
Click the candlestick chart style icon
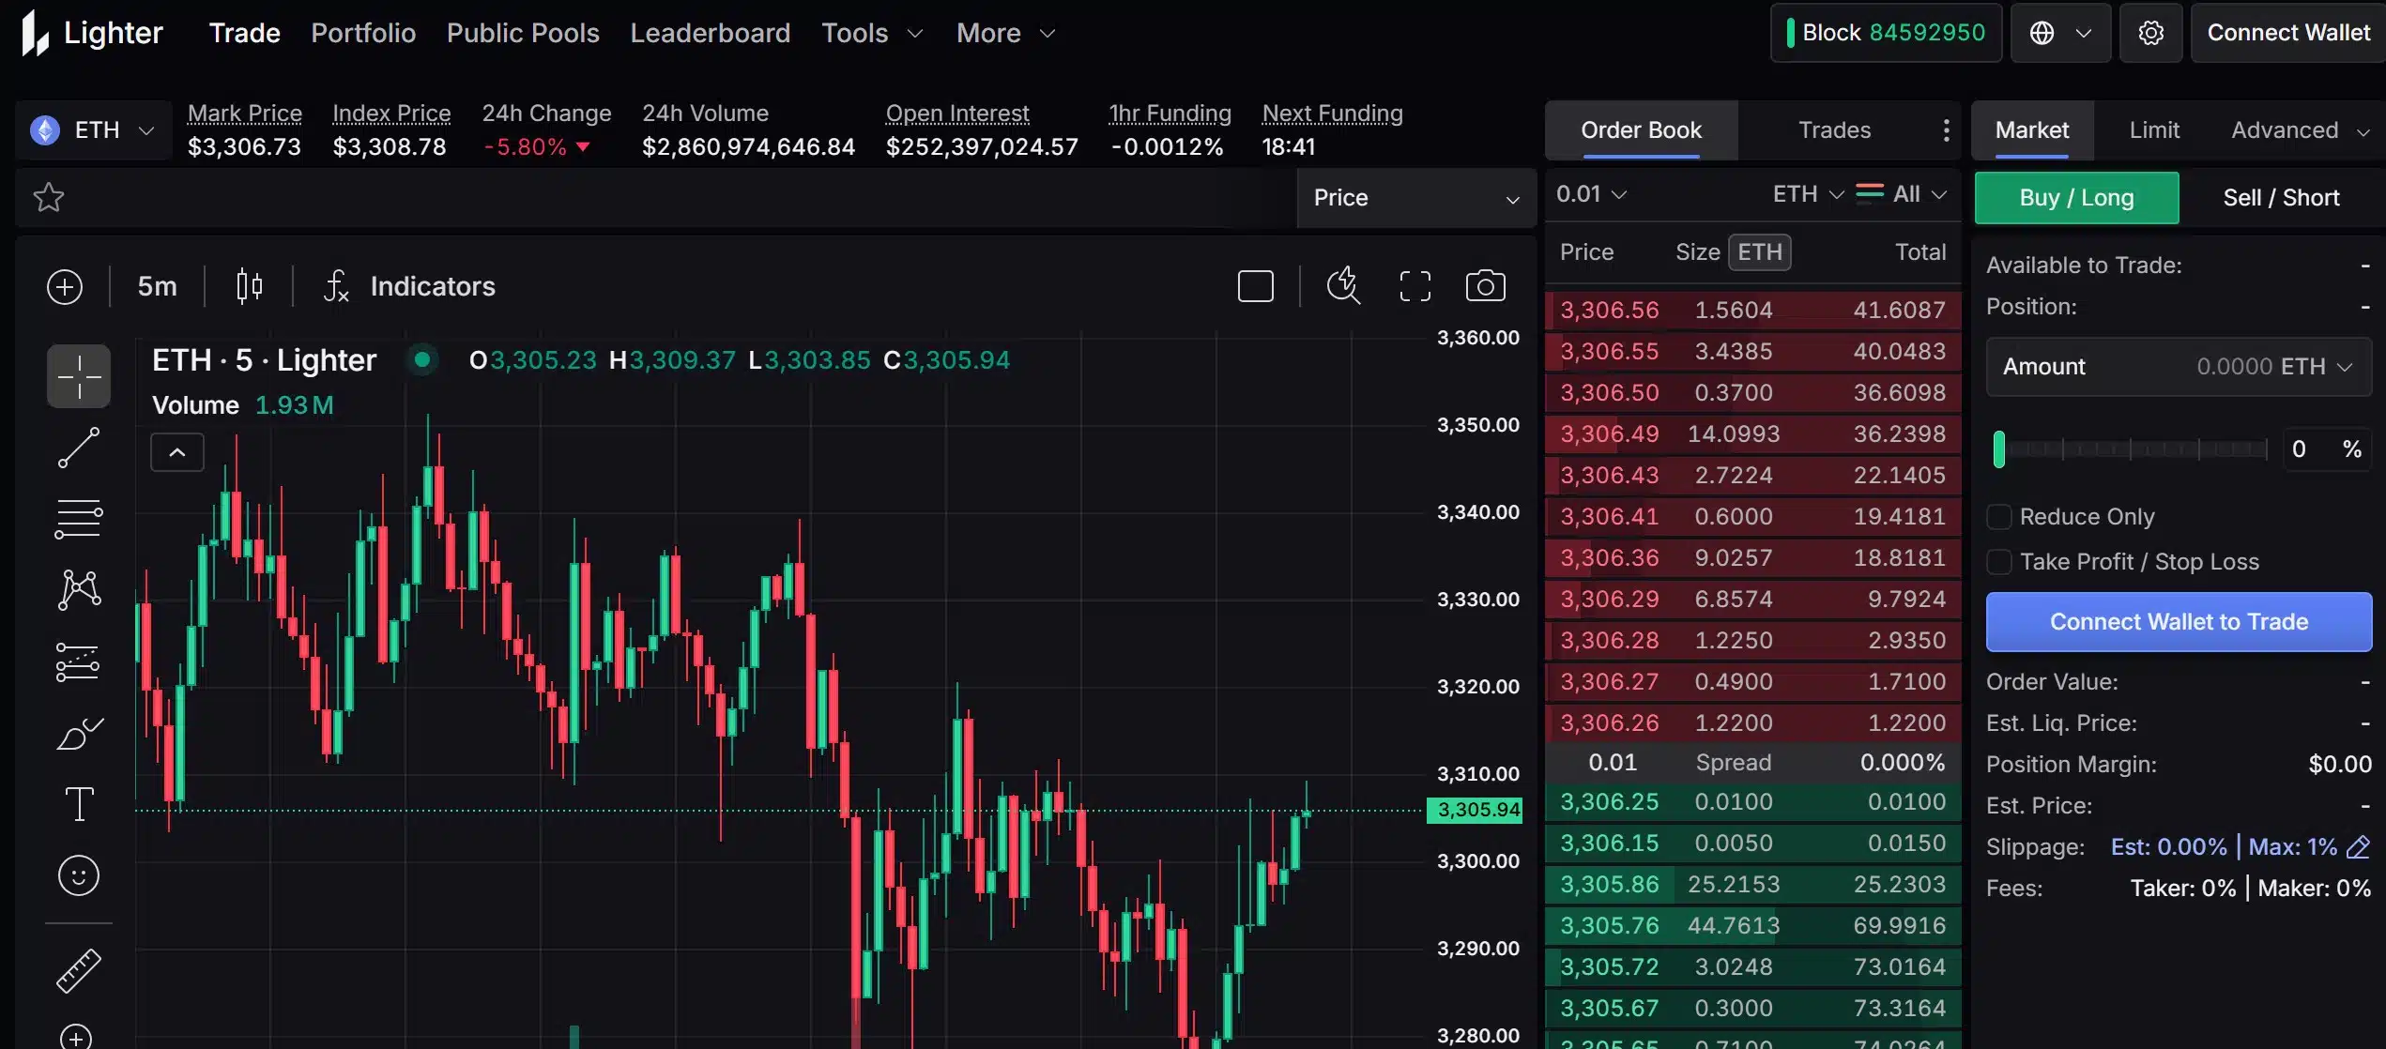[249, 286]
